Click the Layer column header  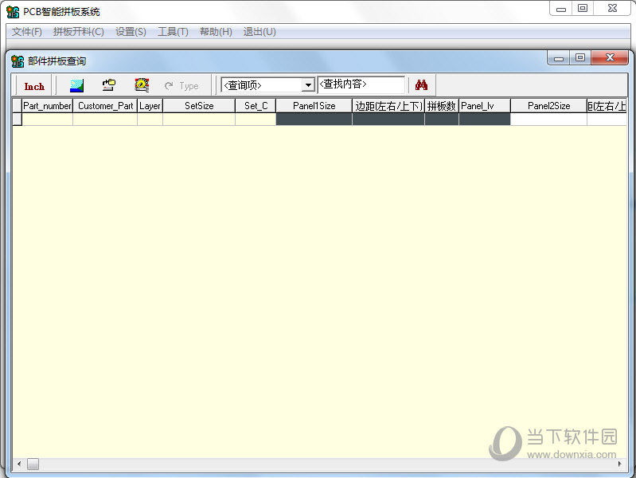[150, 106]
